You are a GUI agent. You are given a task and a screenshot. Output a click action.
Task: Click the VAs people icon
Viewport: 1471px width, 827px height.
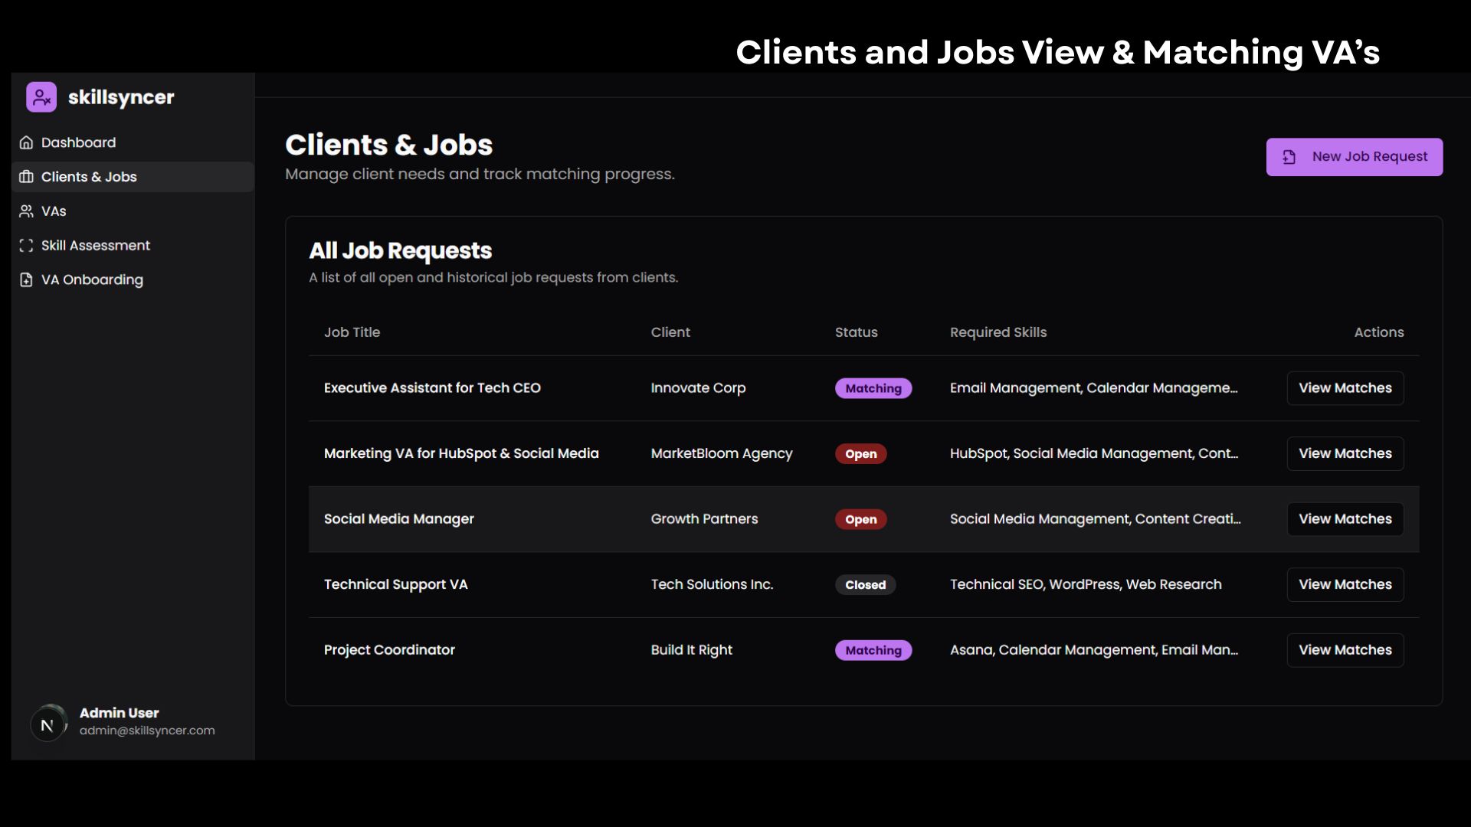(x=27, y=211)
